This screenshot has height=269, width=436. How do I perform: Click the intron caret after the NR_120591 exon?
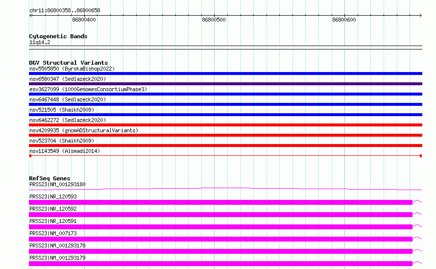(417, 225)
